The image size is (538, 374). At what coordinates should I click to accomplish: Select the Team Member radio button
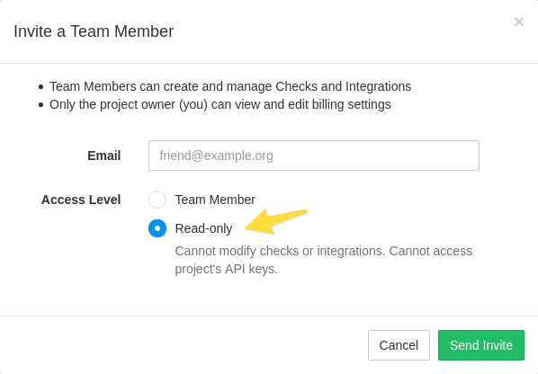157,200
